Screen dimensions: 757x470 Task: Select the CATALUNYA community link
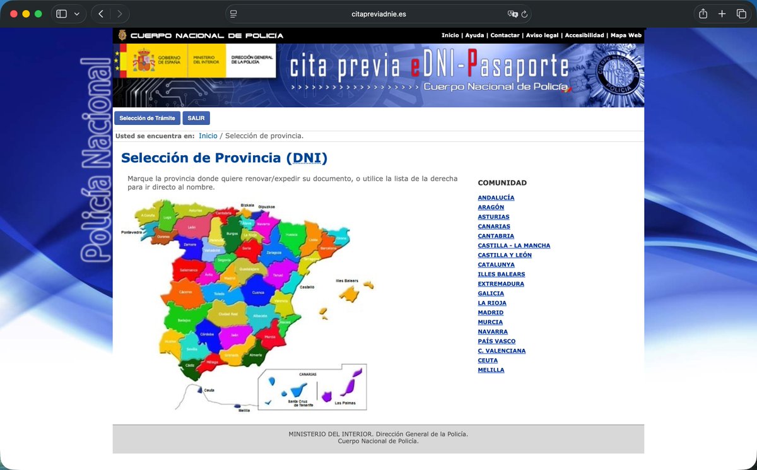(x=496, y=264)
